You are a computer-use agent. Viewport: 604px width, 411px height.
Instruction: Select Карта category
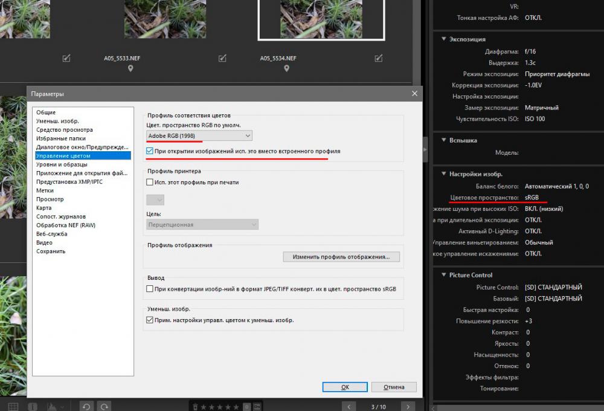tap(83, 208)
